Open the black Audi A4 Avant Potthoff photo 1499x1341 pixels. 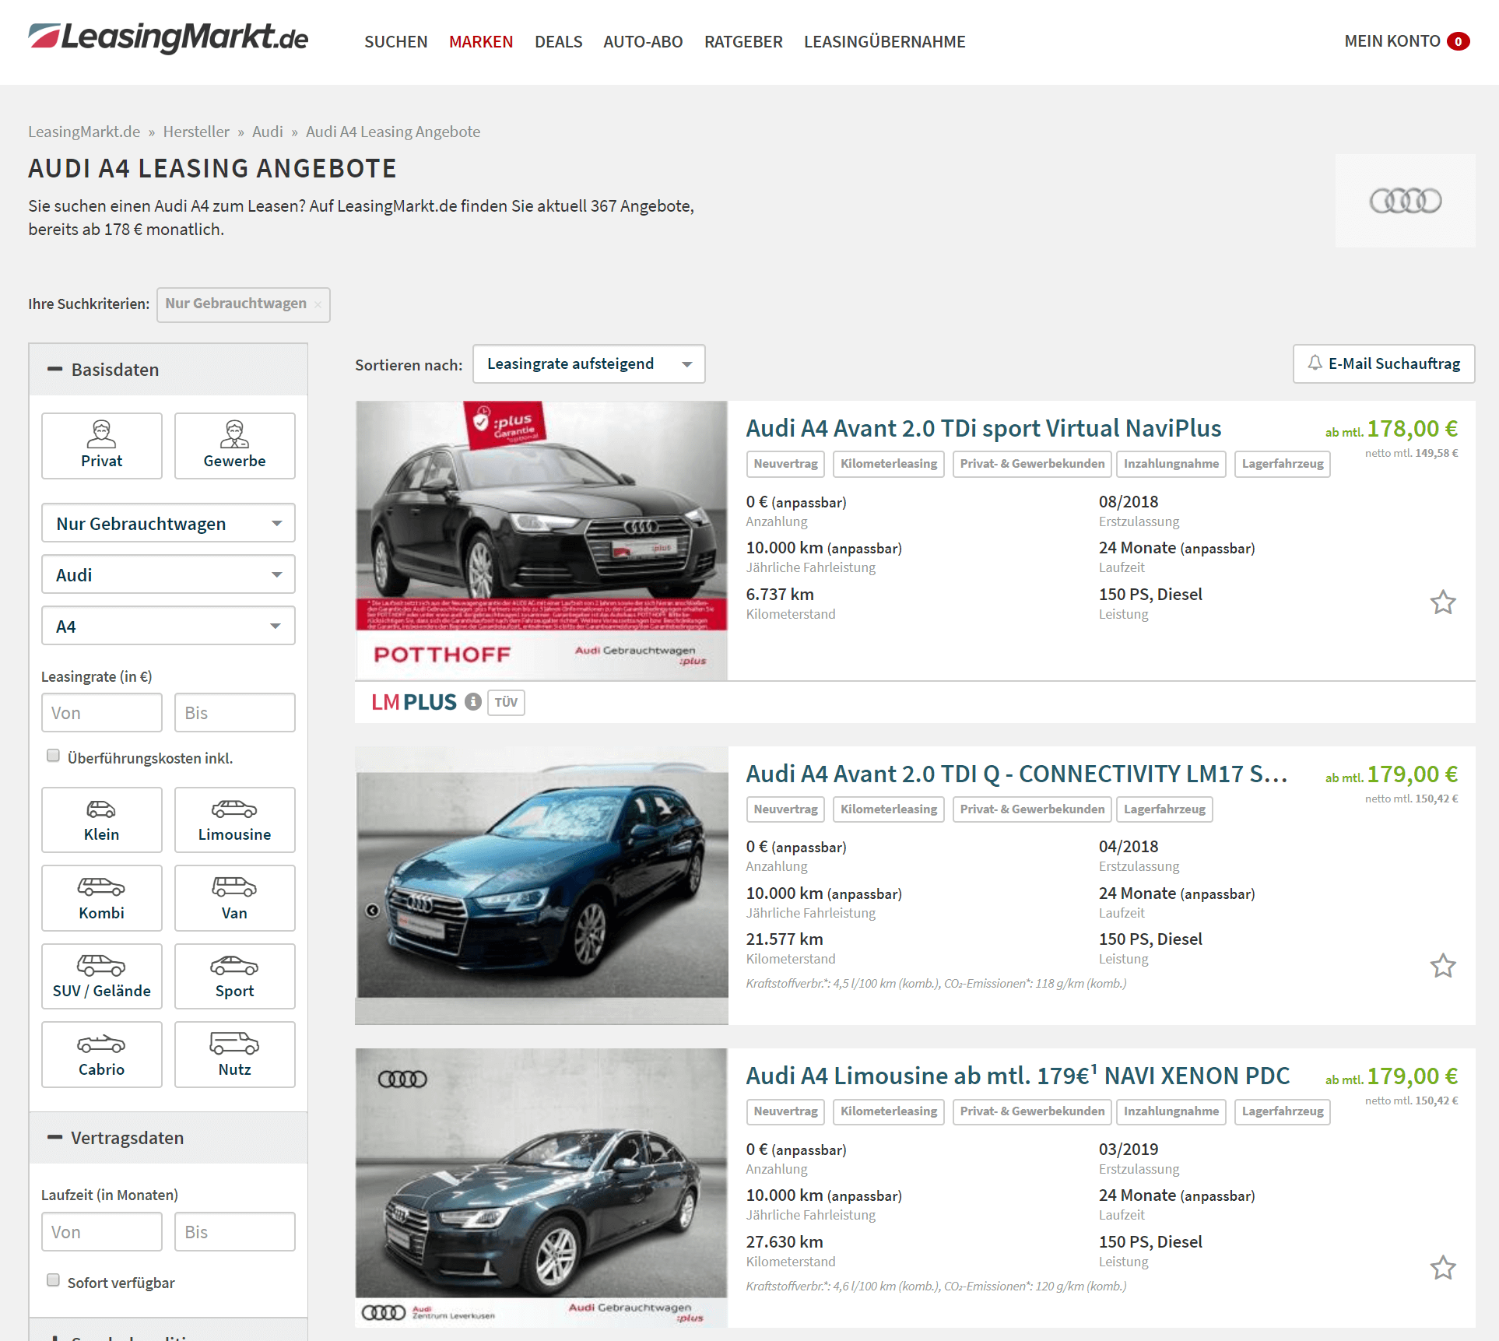tap(542, 540)
